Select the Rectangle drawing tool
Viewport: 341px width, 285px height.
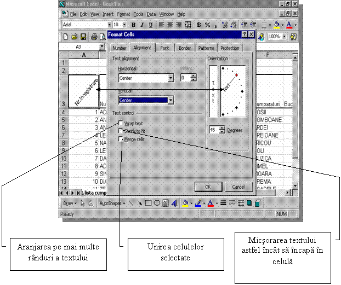[x=149, y=203]
